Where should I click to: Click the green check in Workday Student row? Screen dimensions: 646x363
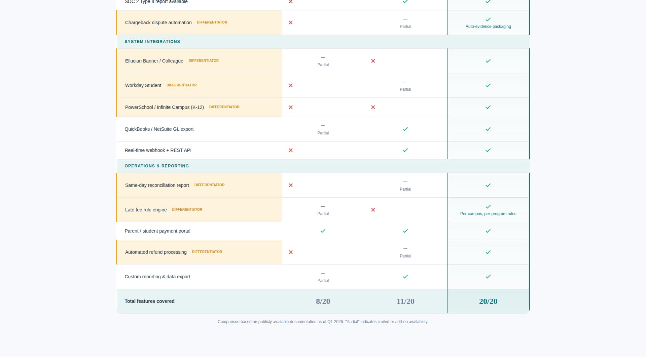(x=488, y=85)
